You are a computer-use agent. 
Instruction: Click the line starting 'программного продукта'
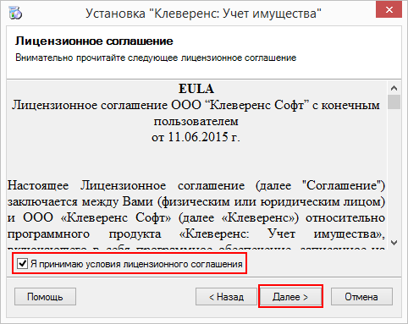[196, 234]
